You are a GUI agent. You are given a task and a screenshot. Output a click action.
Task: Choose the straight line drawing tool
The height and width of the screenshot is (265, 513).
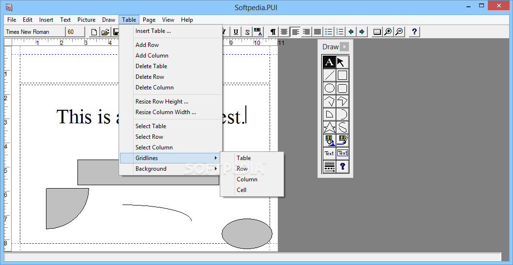[x=329, y=75]
